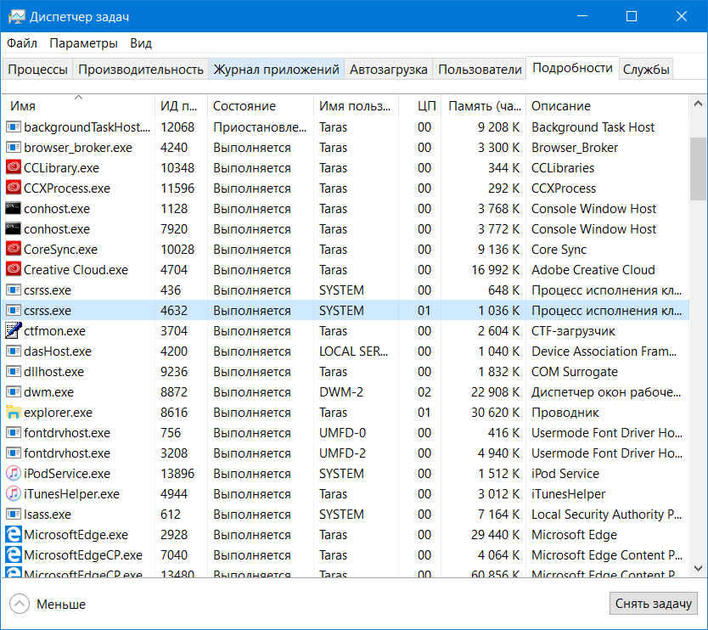Sort by the Память column header
Screen dimensions: 708x630
tap(483, 105)
